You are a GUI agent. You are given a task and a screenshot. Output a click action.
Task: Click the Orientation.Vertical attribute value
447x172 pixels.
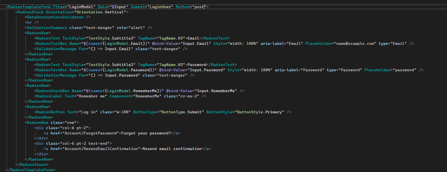click(100, 12)
